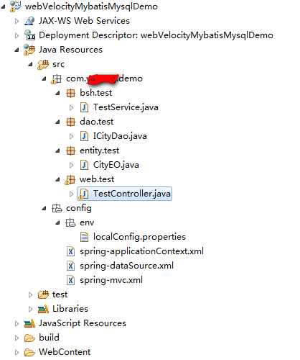This screenshot has height=360, width=300.
Task: Click the web.test package icon
Action: (x=70, y=179)
